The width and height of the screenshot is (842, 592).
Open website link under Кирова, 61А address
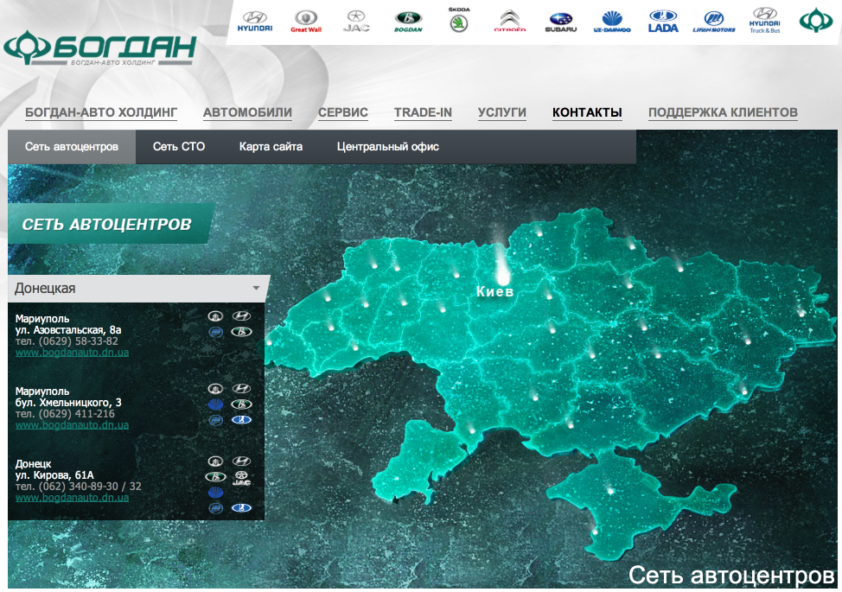[72, 498]
